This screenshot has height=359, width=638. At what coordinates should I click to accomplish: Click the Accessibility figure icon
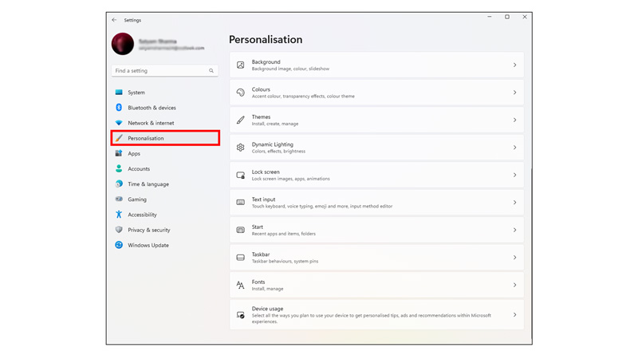119,215
